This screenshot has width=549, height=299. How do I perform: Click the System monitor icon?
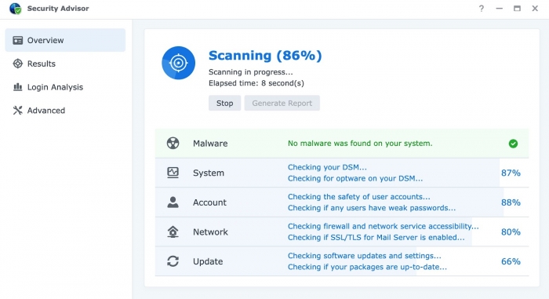tap(173, 173)
